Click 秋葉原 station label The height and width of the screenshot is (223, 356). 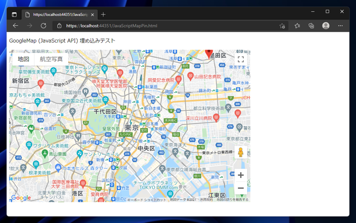151,87
